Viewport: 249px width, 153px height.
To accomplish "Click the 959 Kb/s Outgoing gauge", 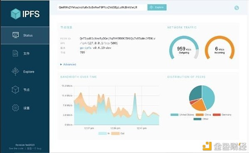I will tap(184, 48).
